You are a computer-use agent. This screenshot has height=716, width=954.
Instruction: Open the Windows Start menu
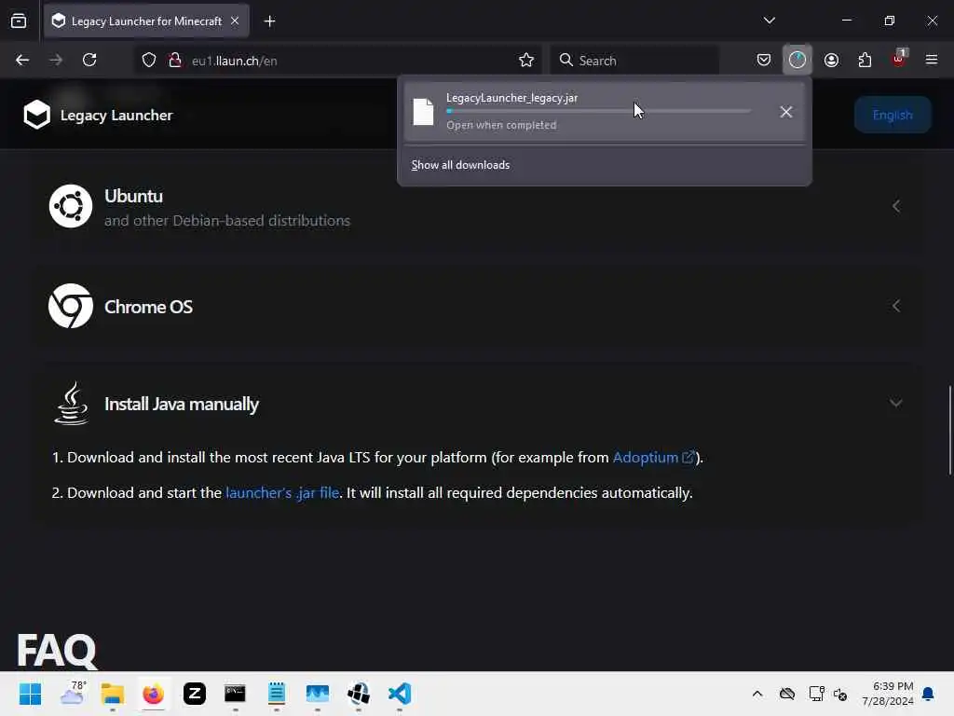pos(31,694)
